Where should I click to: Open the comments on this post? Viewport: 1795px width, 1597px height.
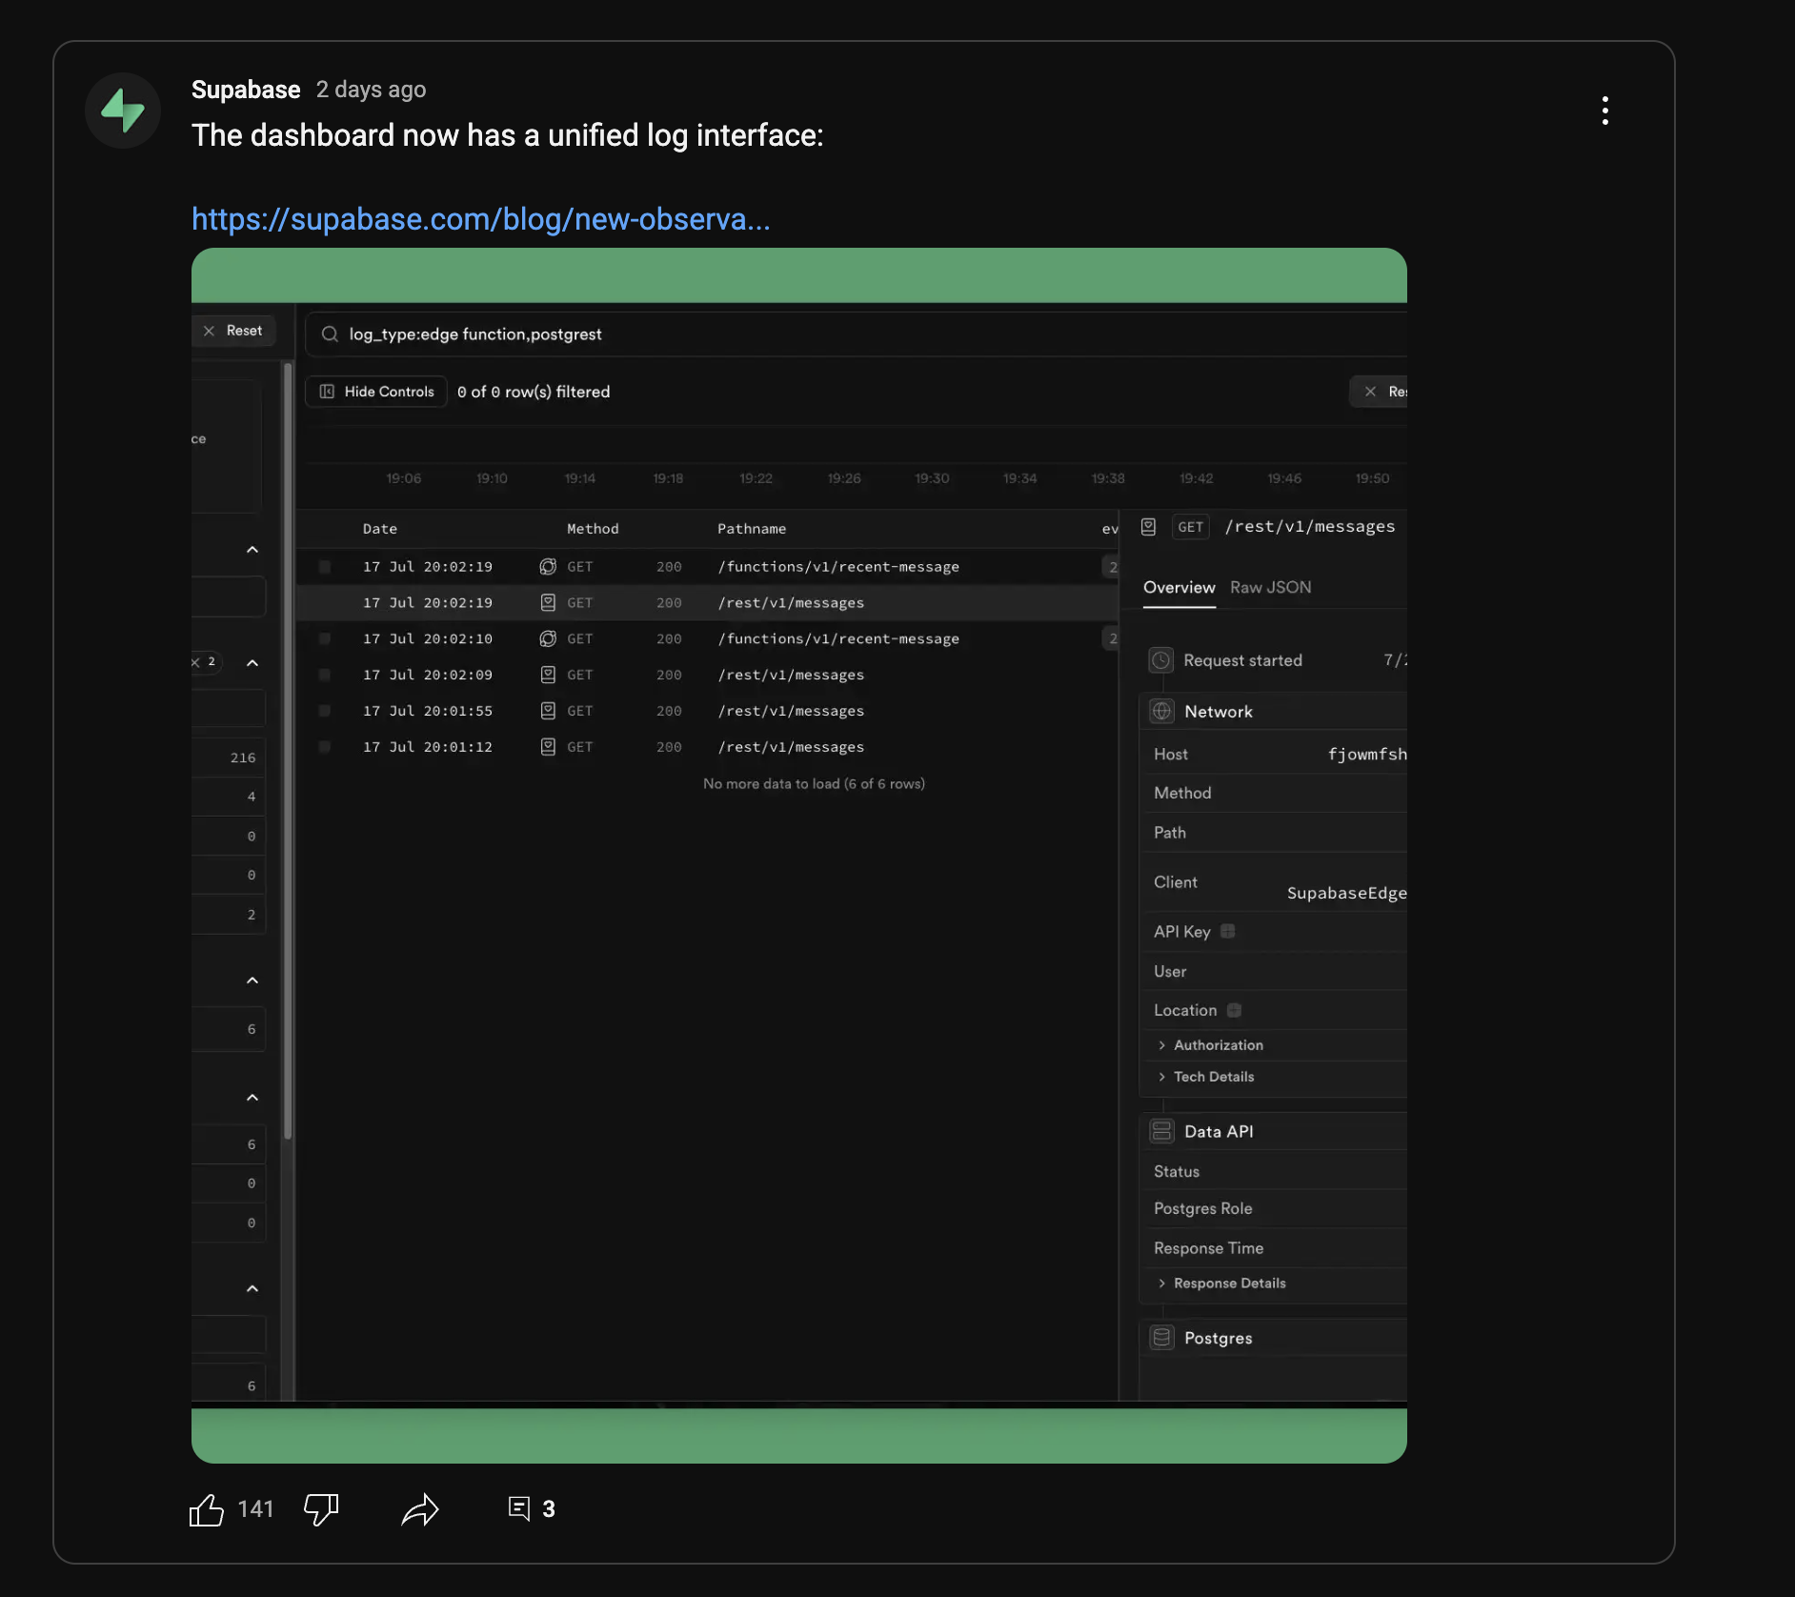point(532,1508)
